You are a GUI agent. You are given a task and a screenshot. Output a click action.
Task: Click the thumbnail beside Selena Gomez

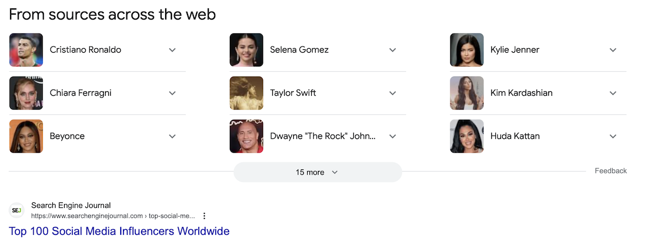tap(246, 50)
